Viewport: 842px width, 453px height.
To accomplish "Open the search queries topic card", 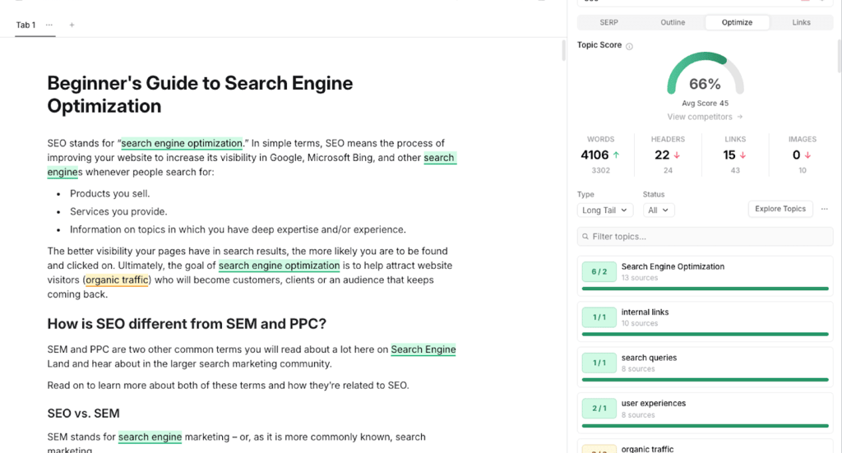I will click(x=705, y=367).
